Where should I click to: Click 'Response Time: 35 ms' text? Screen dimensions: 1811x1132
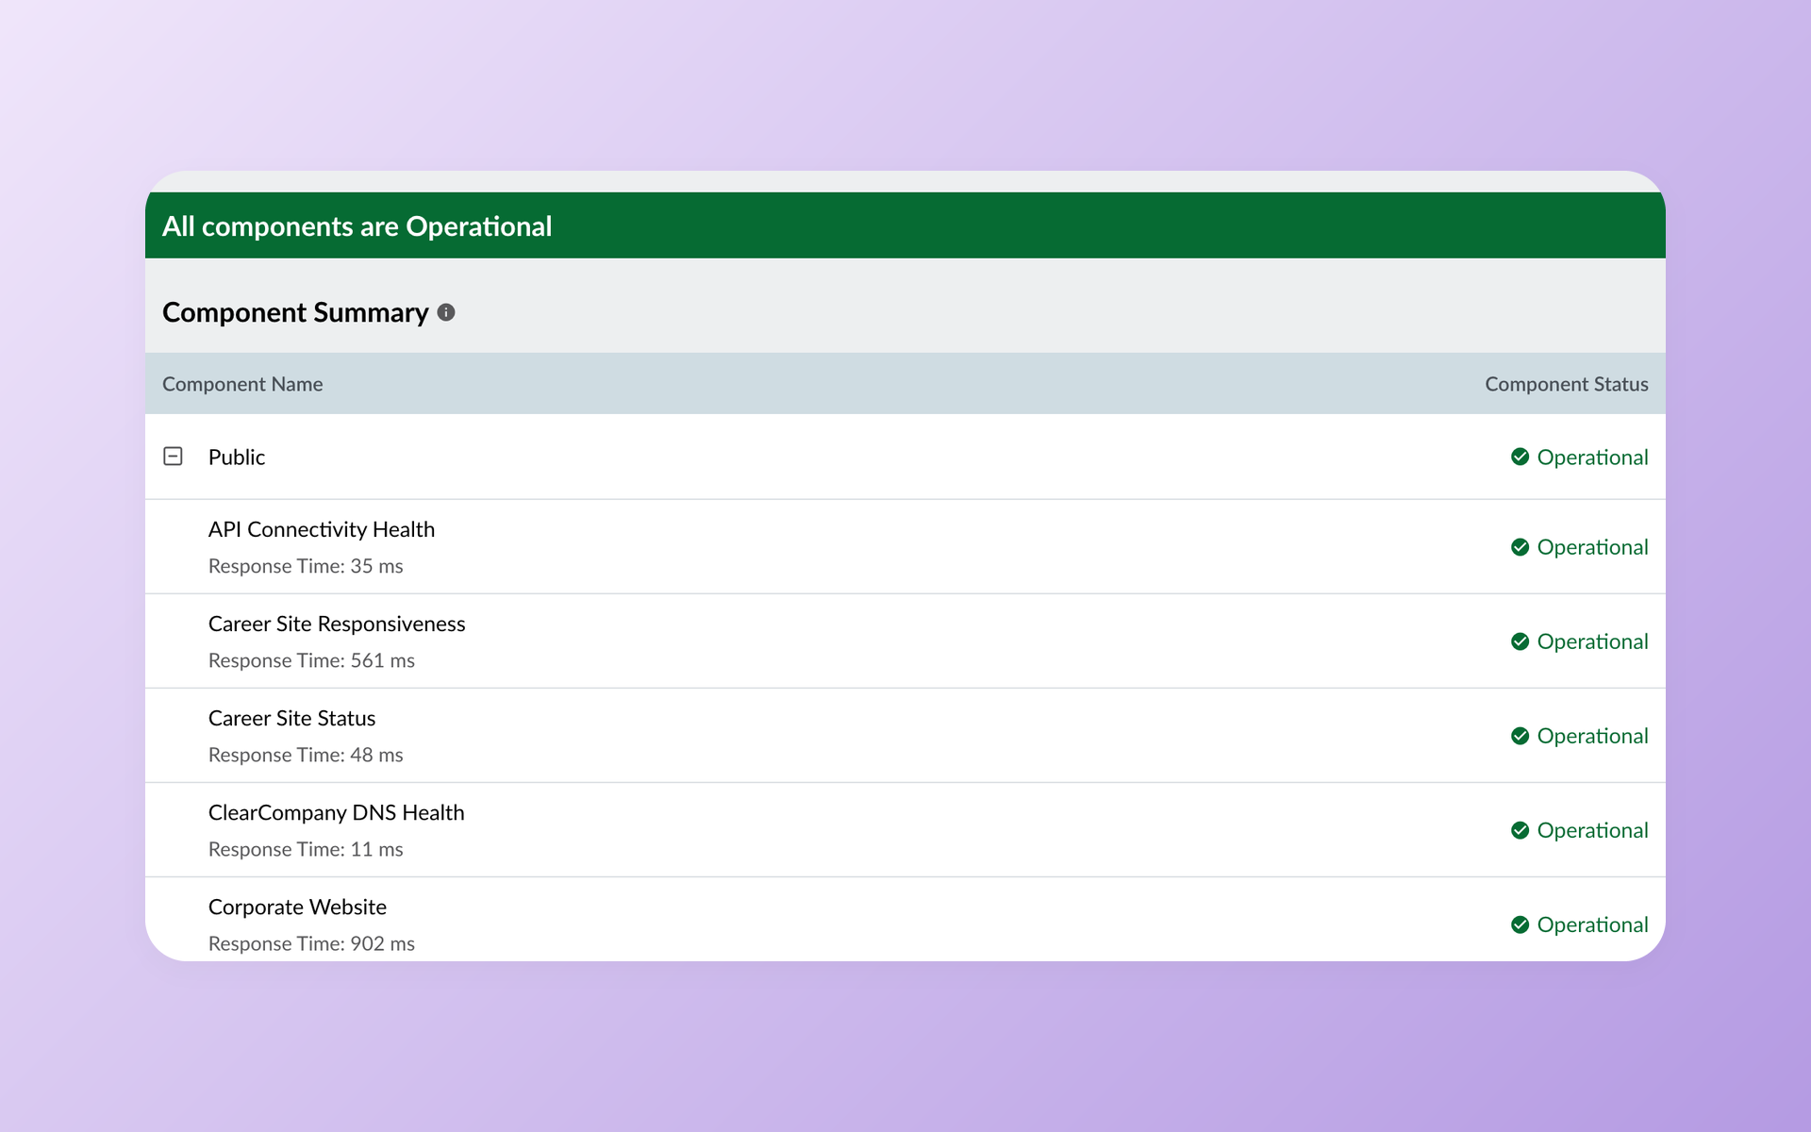point(306,566)
